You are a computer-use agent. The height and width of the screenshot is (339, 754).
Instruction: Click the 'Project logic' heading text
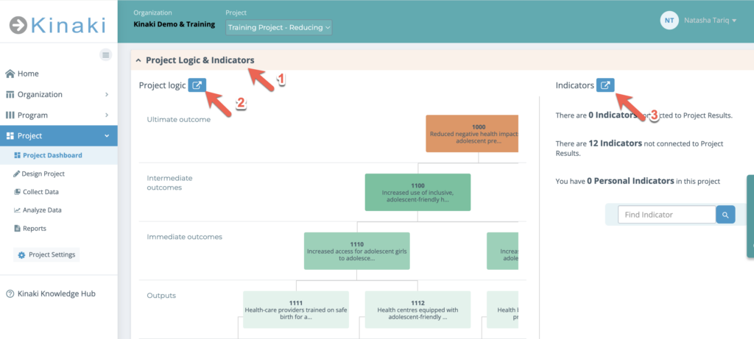coord(162,85)
